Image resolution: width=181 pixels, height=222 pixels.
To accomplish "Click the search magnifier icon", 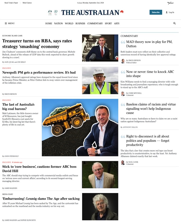I will (x=175, y=24).
